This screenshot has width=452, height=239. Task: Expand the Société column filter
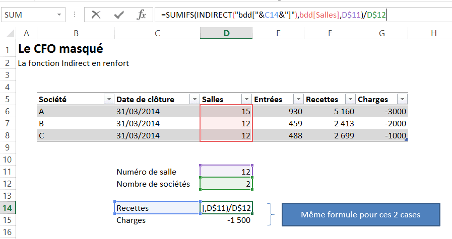(x=109, y=100)
